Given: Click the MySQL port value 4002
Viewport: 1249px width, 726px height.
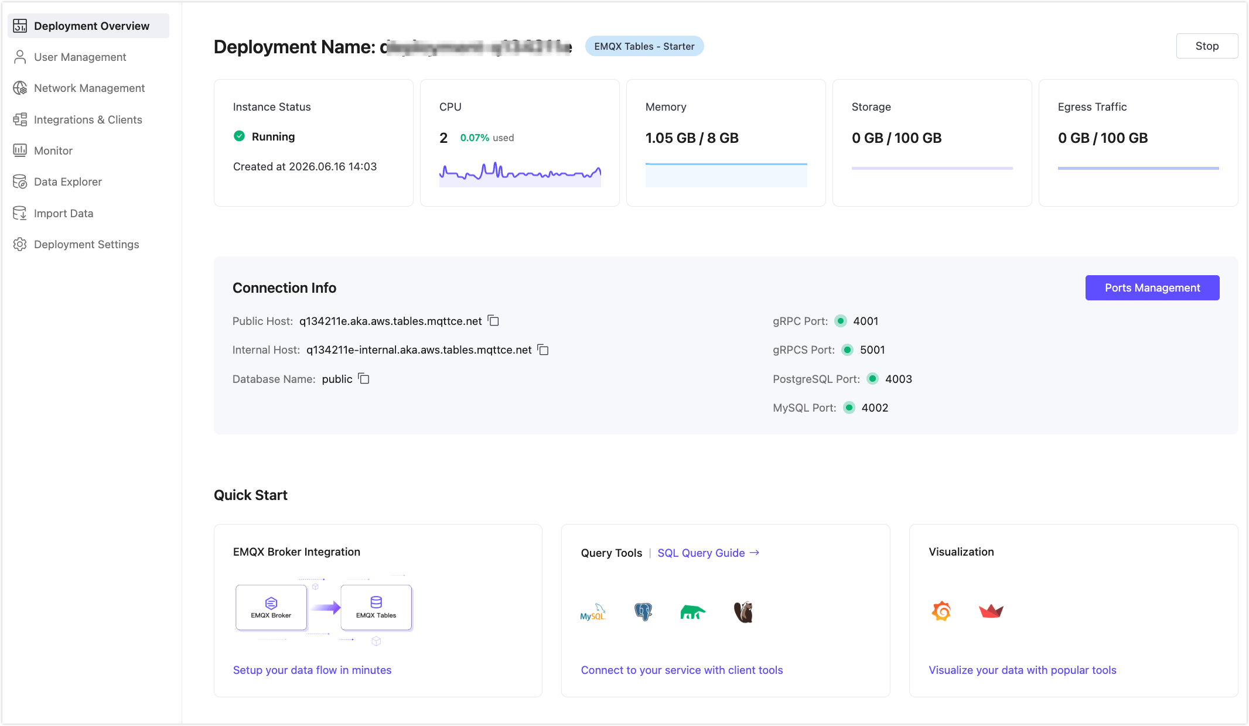Looking at the screenshot, I should click(875, 407).
